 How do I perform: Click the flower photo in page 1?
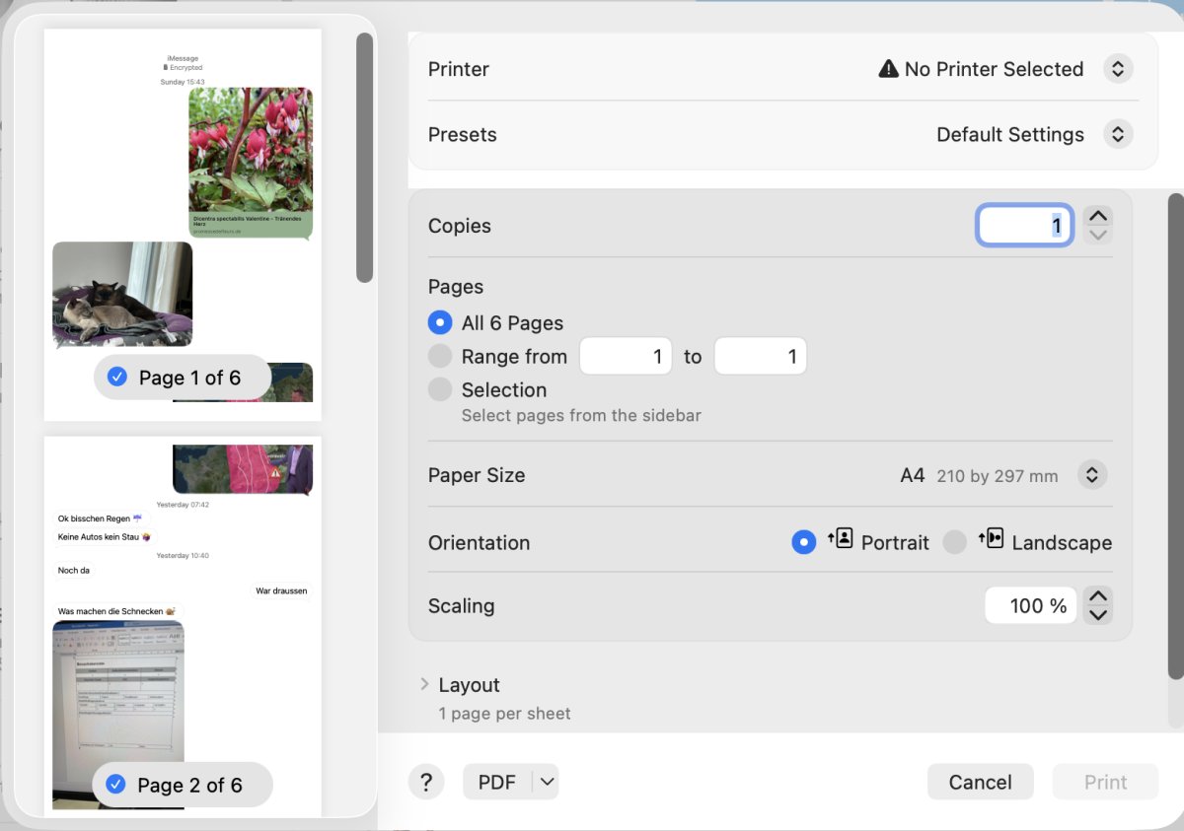click(251, 149)
